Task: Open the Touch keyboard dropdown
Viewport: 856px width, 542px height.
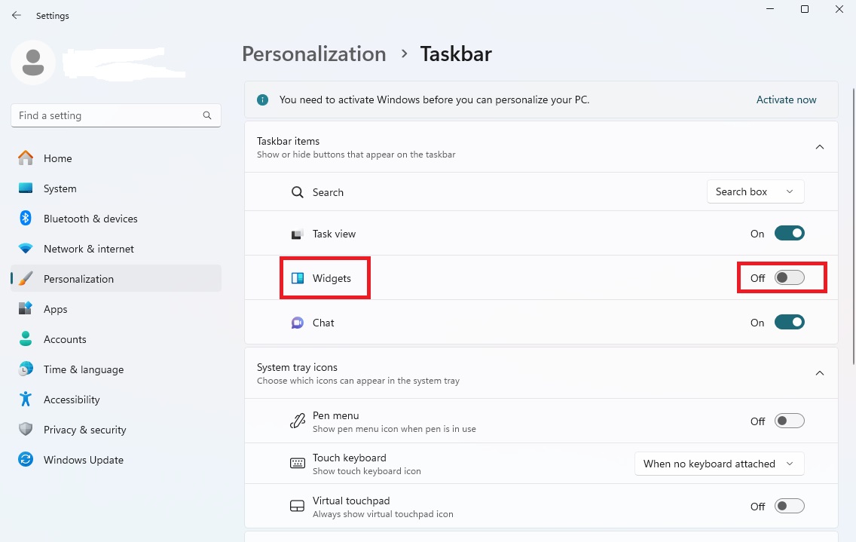Action: 719,464
